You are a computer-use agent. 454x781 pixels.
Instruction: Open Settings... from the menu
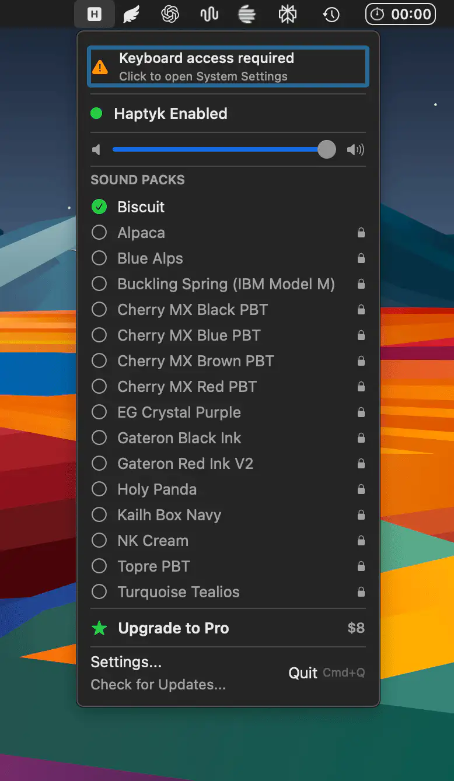coord(126,662)
